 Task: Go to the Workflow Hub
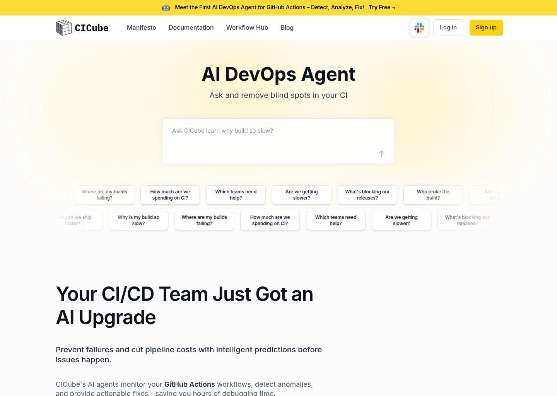247,27
